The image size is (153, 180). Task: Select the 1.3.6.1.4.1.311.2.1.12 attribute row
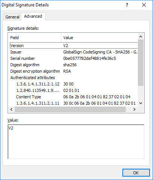[74, 84]
